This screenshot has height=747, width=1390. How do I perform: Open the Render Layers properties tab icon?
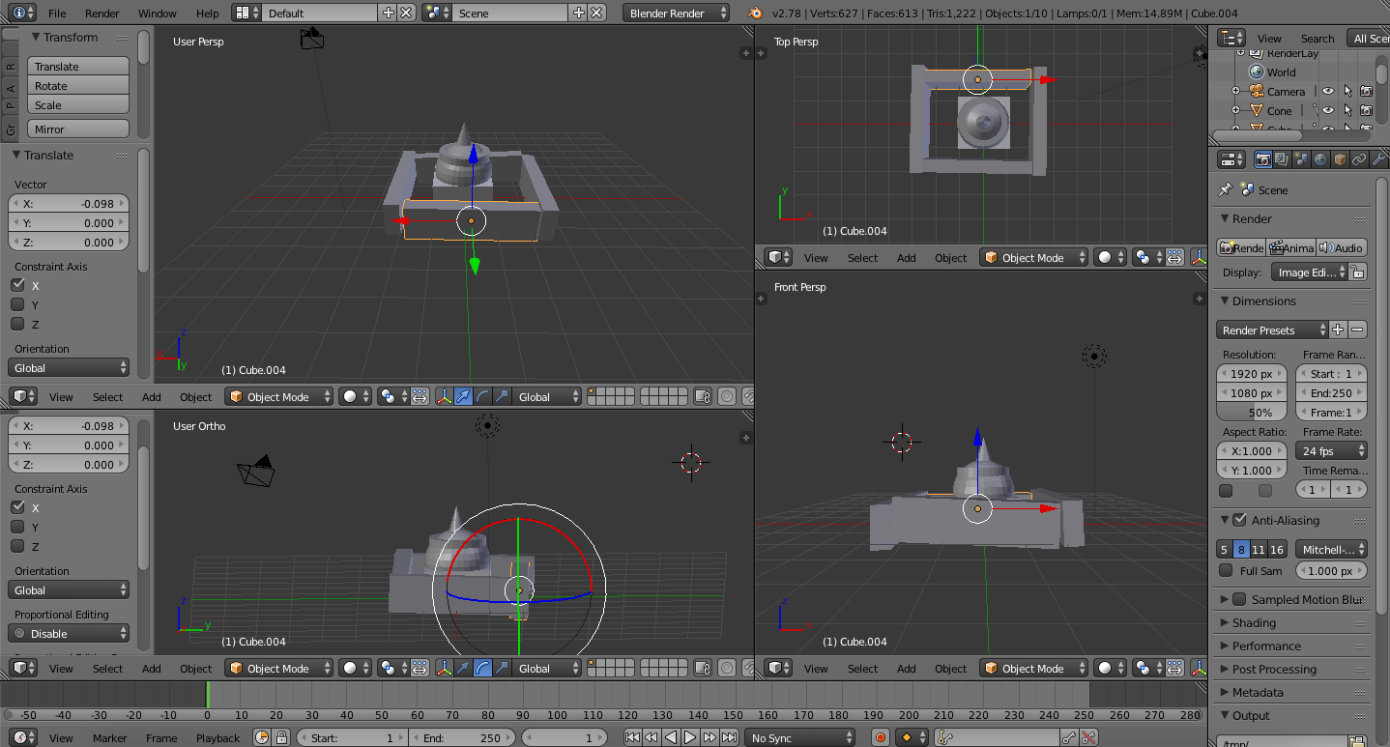[1282, 159]
